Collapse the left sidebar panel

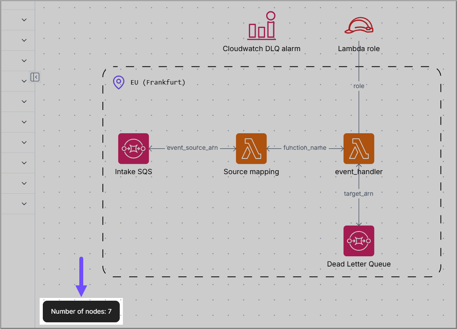pos(35,77)
